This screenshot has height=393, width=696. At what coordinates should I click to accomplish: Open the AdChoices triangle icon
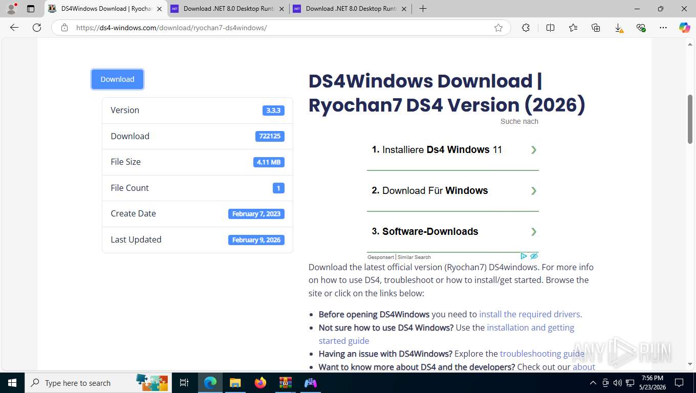point(524,256)
